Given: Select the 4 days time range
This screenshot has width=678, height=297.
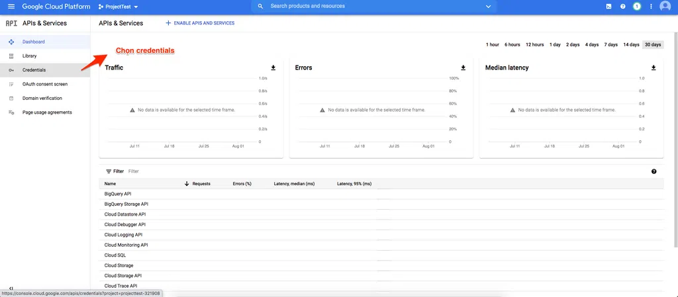Looking at the screenshot, I should pos(592,45).
